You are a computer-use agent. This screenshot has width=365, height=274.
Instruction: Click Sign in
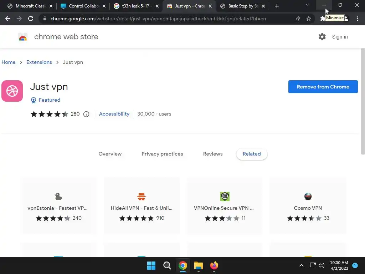(340, 37)
